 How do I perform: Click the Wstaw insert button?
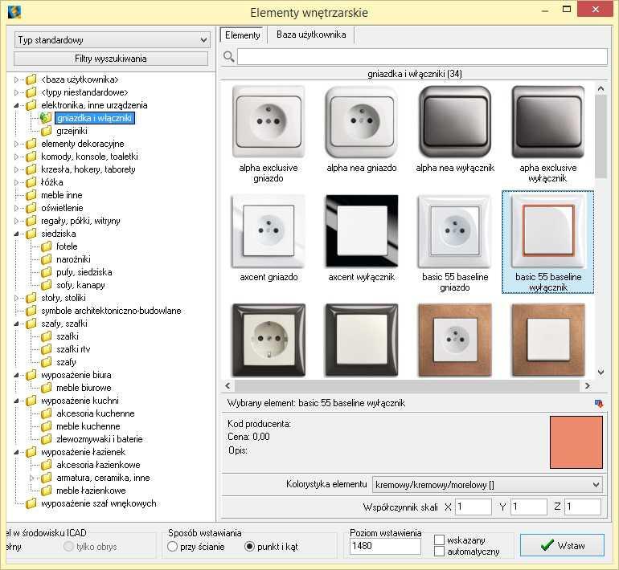pos(562,545)
